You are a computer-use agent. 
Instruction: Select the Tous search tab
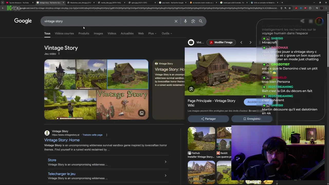point(47,33)
